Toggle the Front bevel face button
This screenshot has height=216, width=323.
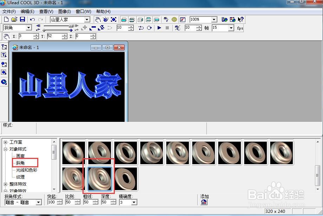[x=132, y=20]
